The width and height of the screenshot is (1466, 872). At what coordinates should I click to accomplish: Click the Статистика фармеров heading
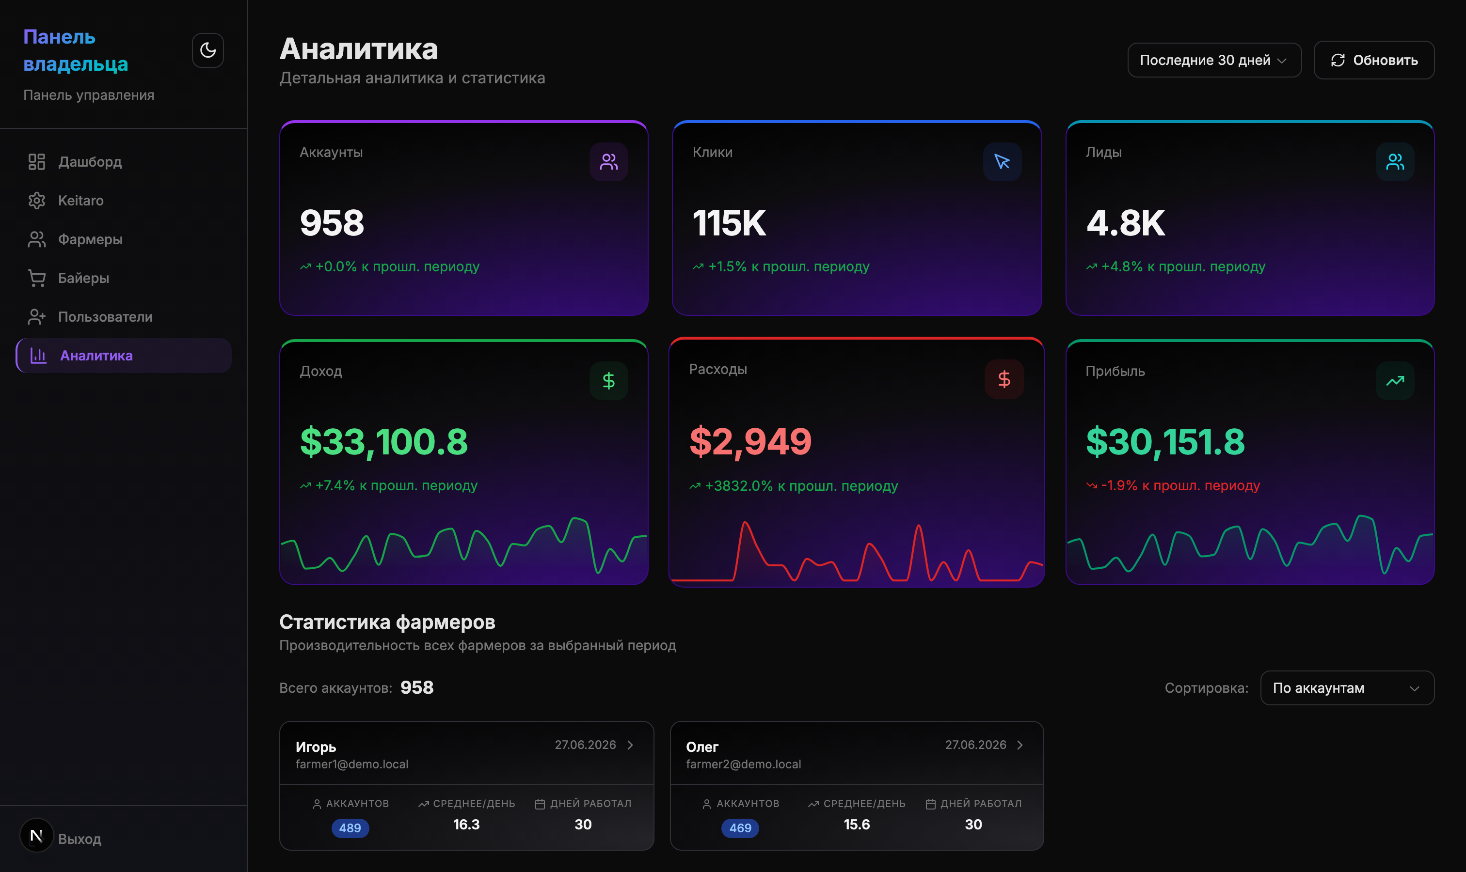click(x=387, y=623)
